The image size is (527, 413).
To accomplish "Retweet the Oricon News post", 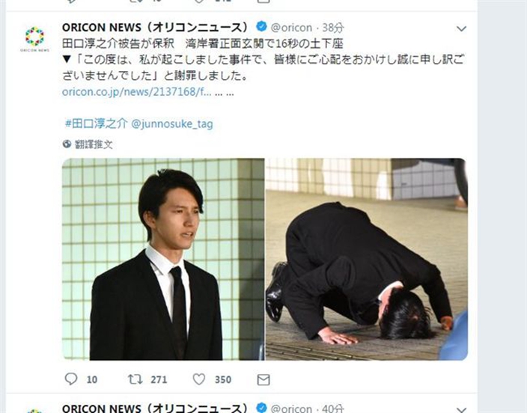I will pos(135,379).
